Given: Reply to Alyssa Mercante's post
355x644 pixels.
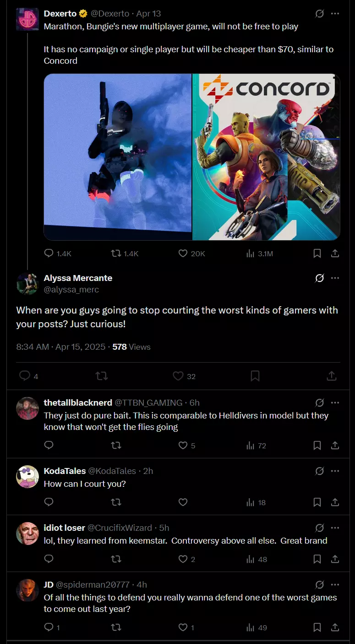Looking at the screenshot, I should point(25,376).
